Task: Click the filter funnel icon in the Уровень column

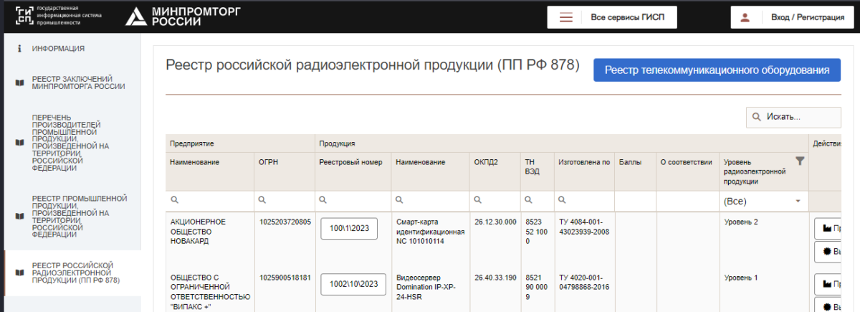Action: click(x=800, y=162)
